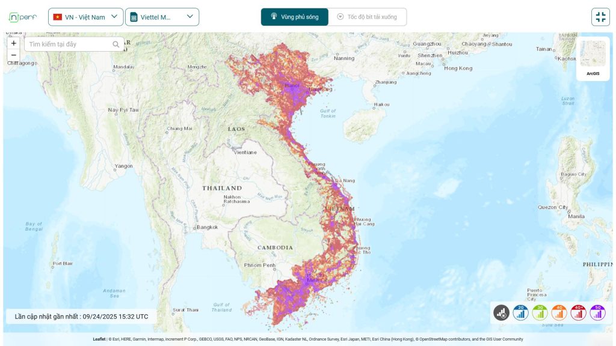Display 5G coverage areas

click(x=598, y=313)
